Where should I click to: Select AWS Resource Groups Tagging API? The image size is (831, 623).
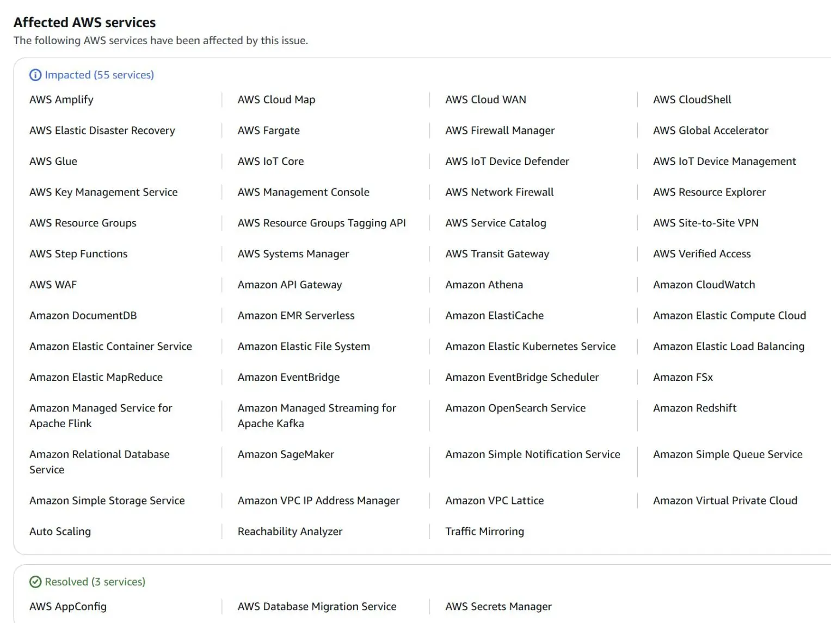[322, 223]
